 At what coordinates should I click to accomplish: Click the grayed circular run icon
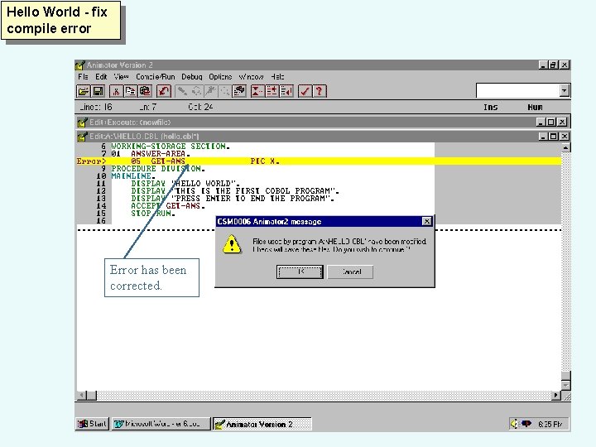coord(196,91)
